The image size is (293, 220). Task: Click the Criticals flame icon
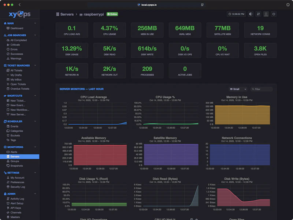8,45
